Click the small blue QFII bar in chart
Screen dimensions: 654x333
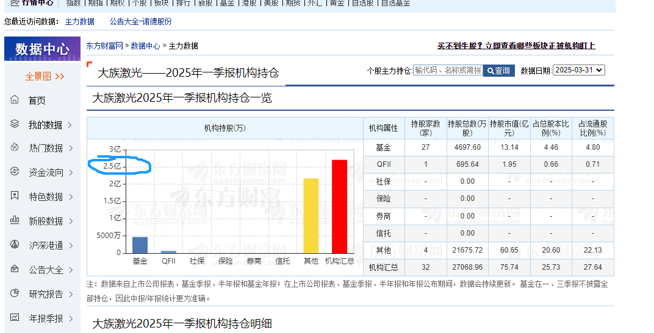(x=168, y=252)
